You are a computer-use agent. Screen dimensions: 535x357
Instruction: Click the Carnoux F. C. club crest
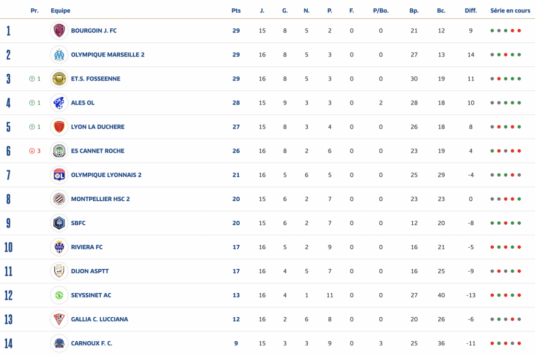point(60,343)
